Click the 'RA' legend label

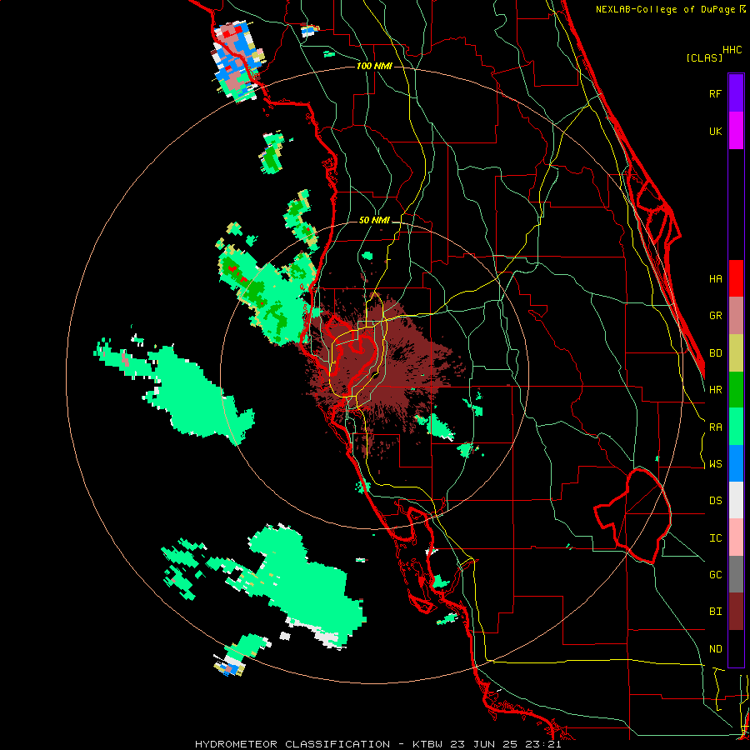click(x=715, y=427)
